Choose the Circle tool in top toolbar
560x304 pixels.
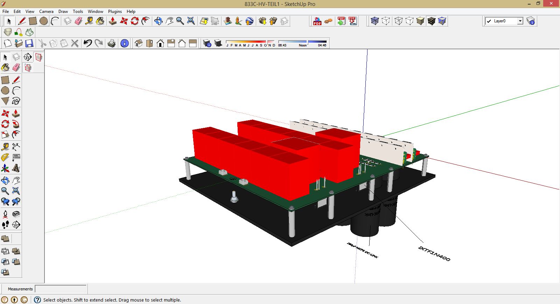(x=44, y=21)
